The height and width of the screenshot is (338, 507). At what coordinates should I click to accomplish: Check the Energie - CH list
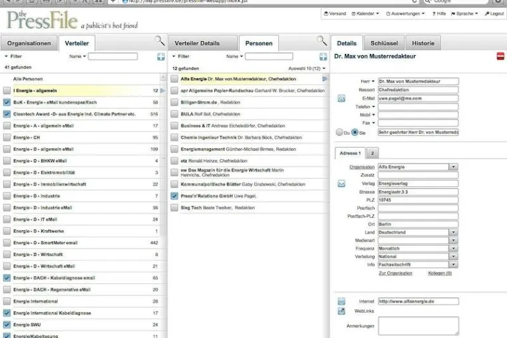click(x=7, y=138)
